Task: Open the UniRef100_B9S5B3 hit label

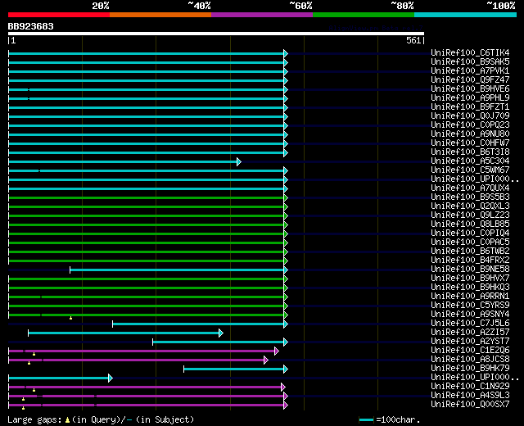Action: (470, 197)
